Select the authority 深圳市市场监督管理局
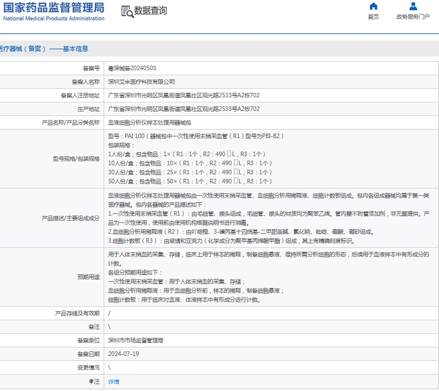 point(136,341)
